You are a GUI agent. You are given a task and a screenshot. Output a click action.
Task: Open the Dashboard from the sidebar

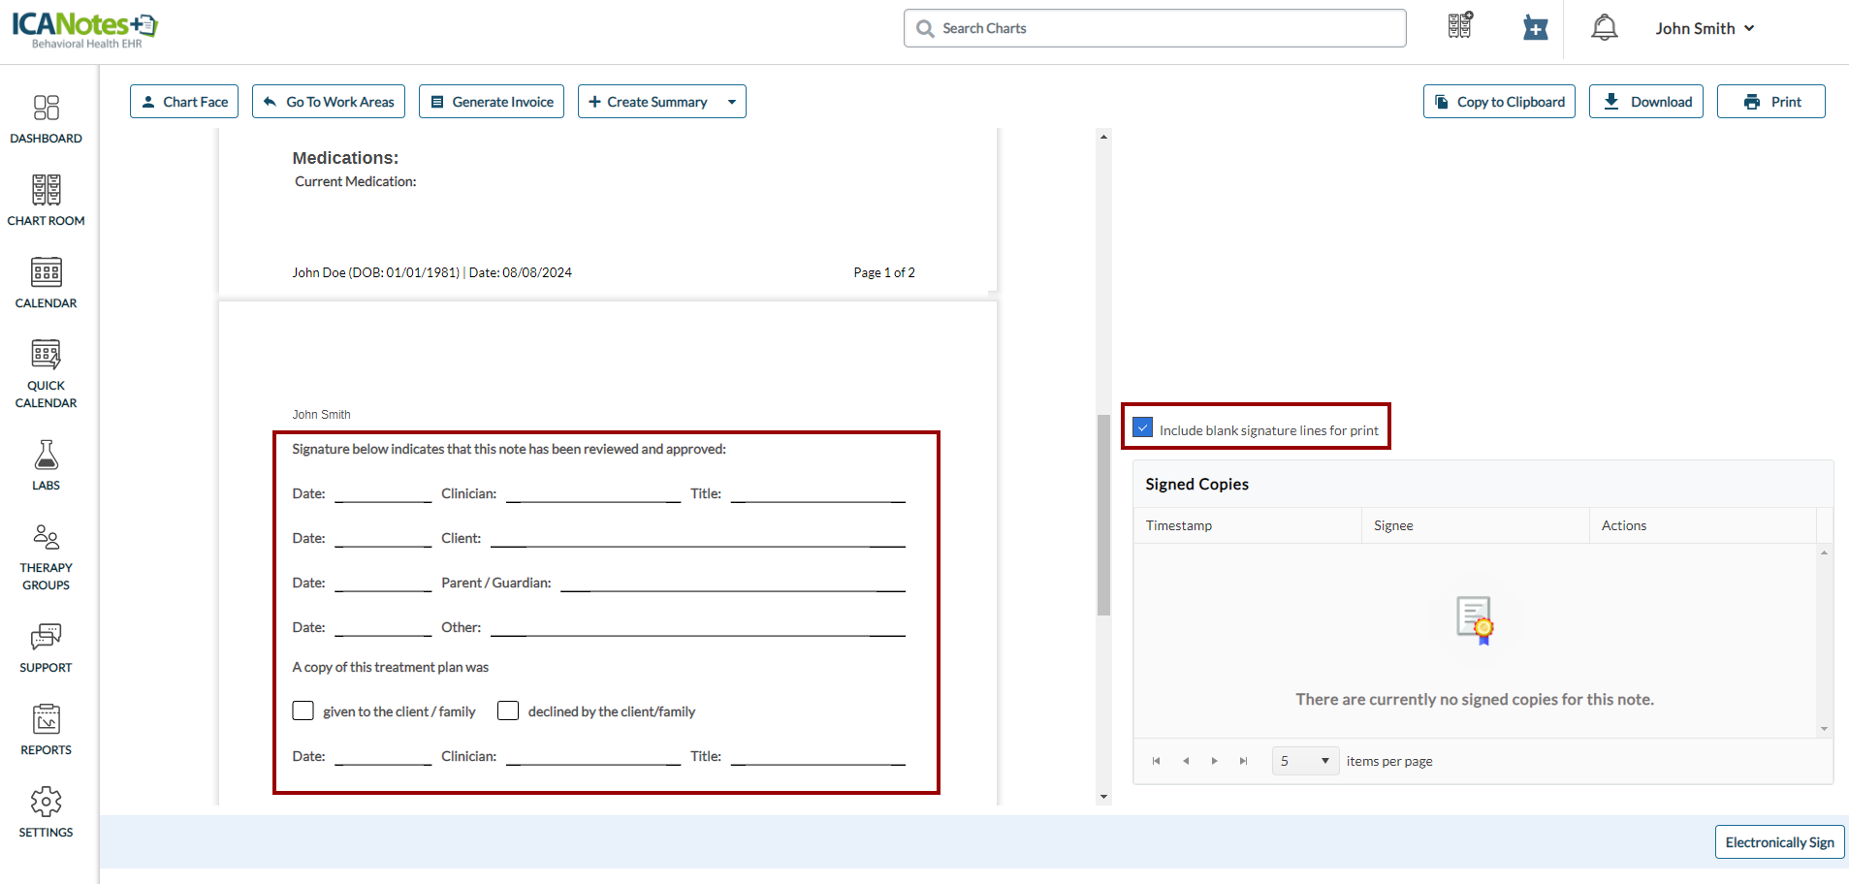46,118
